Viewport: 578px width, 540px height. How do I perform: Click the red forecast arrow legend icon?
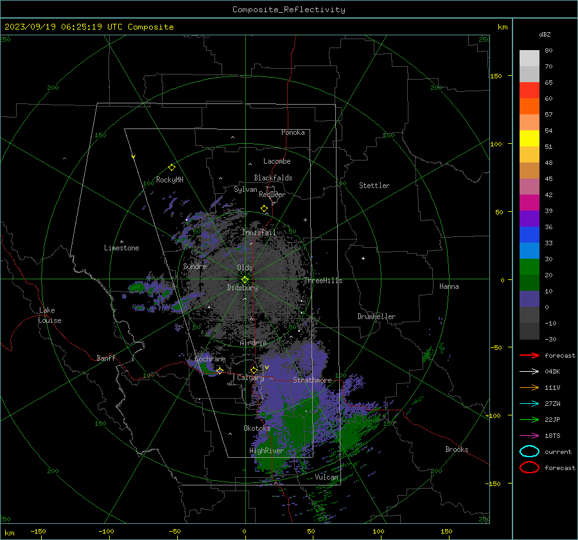click(529, 355)
